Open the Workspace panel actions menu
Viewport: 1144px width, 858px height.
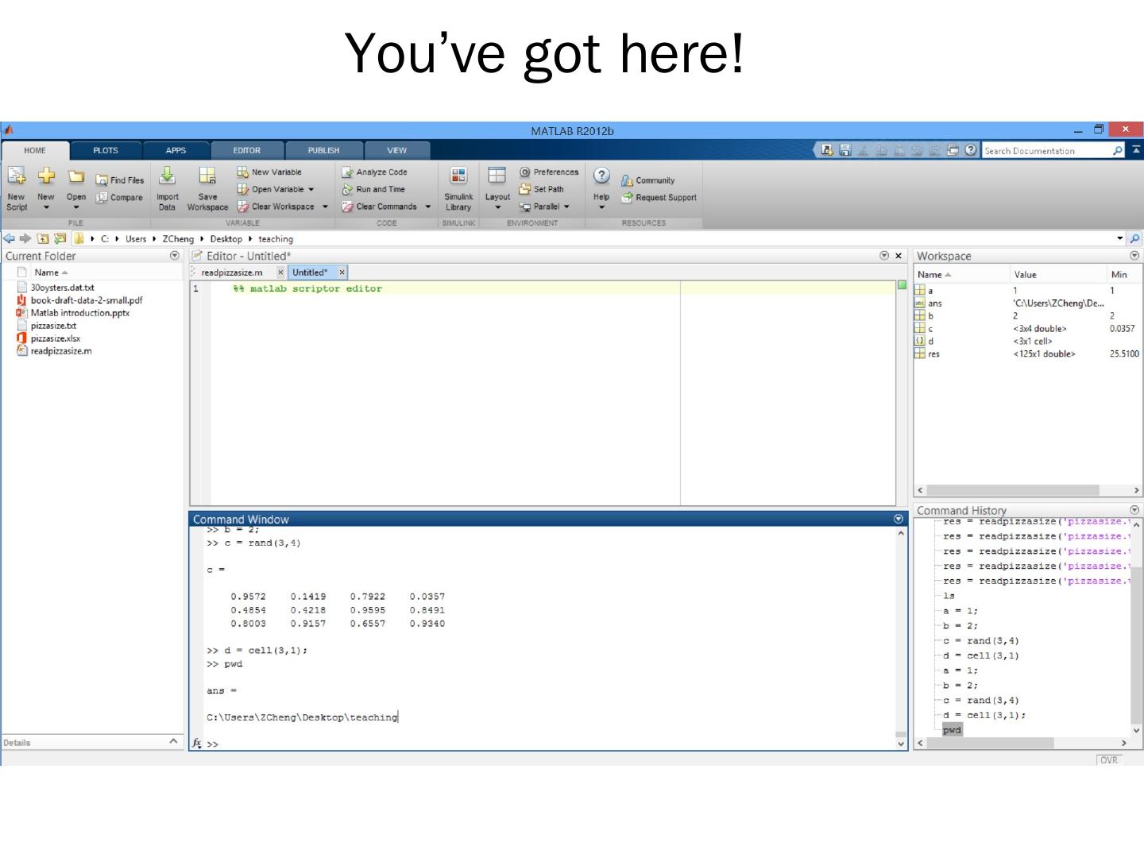[1134, 256]
